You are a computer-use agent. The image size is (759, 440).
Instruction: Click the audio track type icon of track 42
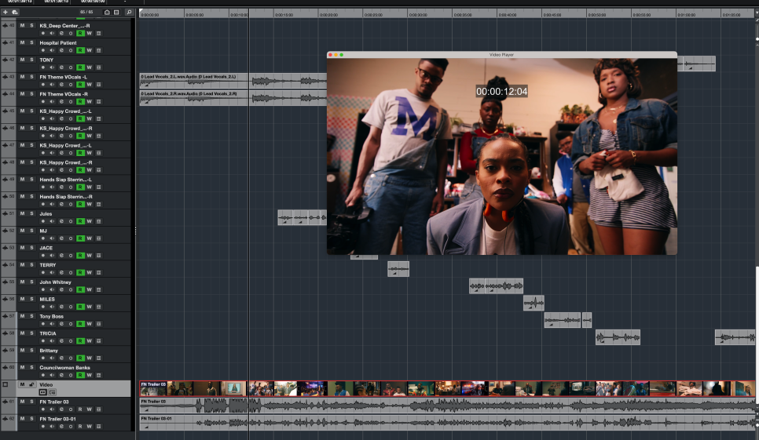(5, 60)
